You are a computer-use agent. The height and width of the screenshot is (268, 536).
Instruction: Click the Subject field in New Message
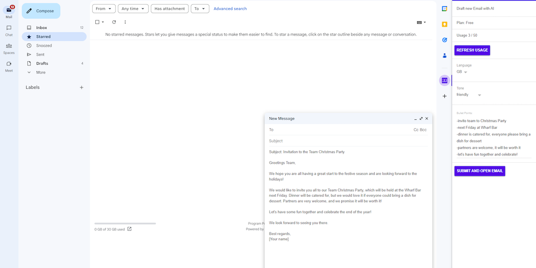(348, 141)
